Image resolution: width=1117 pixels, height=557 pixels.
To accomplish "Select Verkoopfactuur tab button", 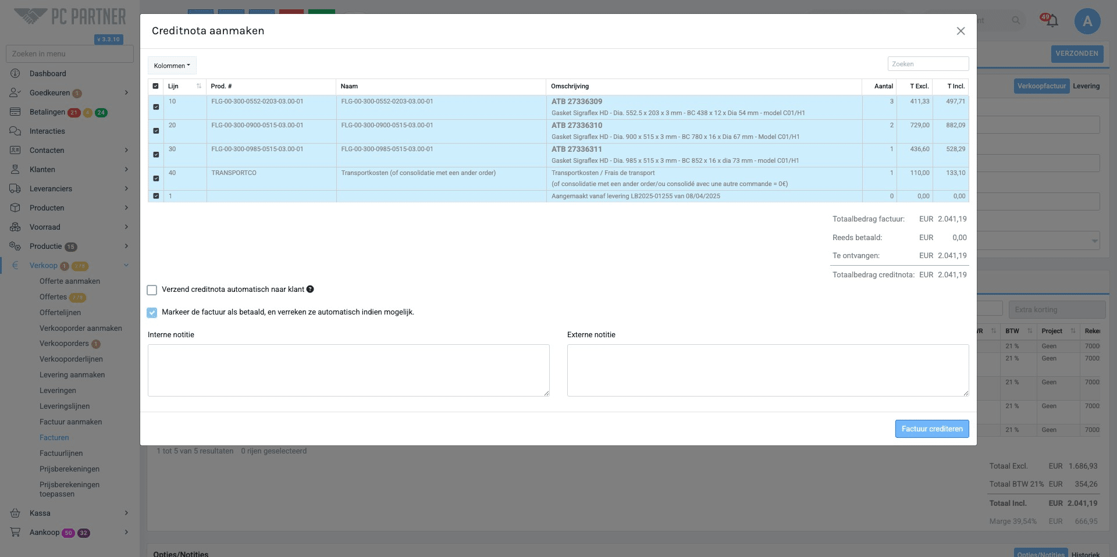I will pos(1041,86).
